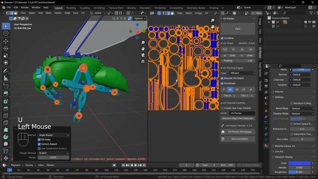Select the Measure tool
The image size is (318, 179).
click(5, 78)
